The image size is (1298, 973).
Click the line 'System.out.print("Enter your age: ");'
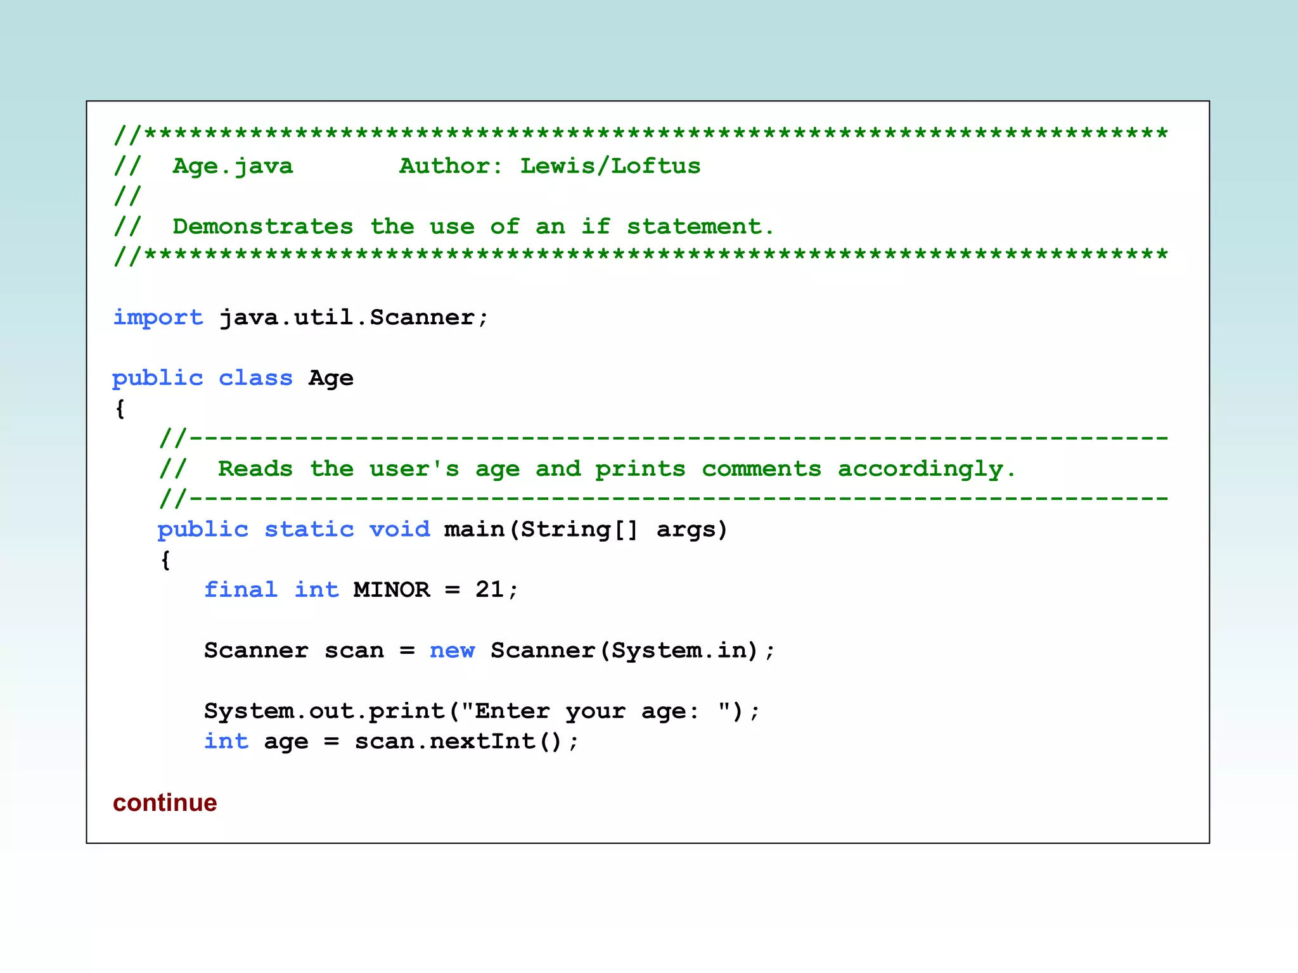482,711
